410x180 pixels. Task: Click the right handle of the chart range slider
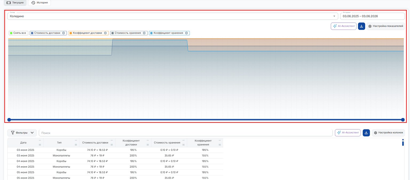pos(403,120)
